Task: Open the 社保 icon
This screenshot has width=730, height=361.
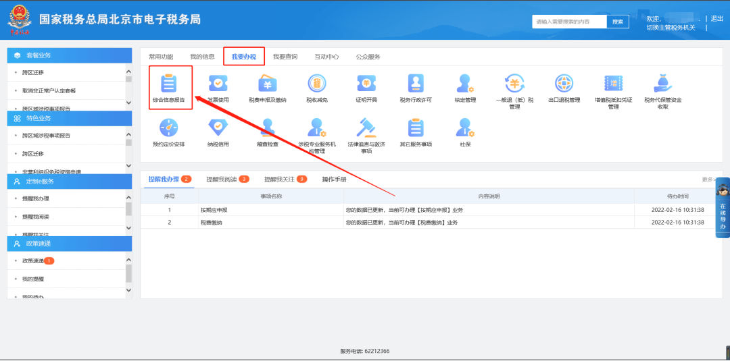Action: click(465, 128)
